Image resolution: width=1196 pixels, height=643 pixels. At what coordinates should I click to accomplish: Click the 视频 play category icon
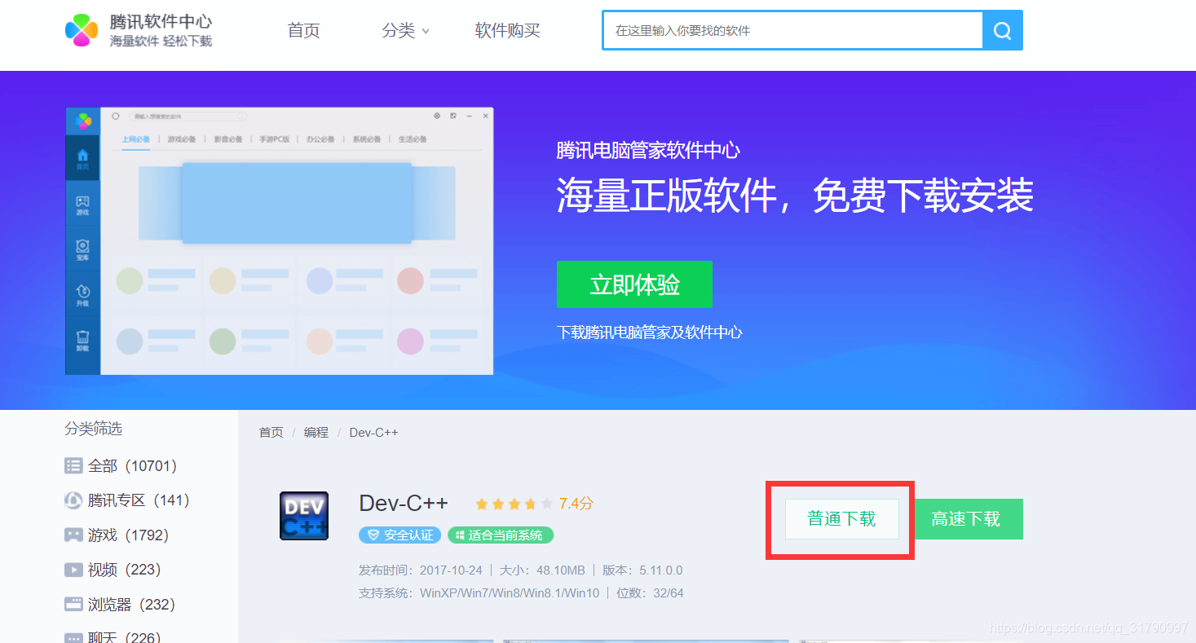(x=73, y=570)
